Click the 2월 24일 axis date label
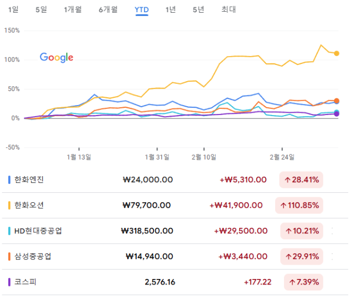358x299 pixels. click(x=282, y=157)
